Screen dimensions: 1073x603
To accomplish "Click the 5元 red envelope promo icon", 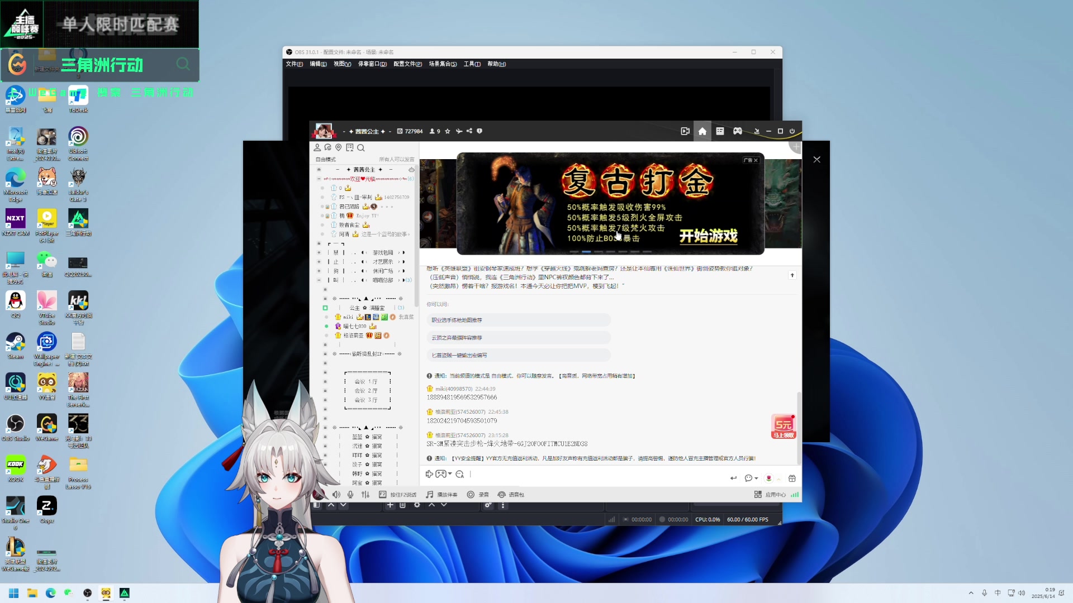I will (x=784, y=427).
